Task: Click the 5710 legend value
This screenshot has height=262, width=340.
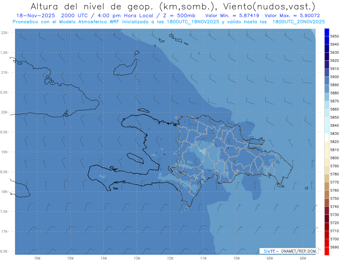Action: click(334, 231)
